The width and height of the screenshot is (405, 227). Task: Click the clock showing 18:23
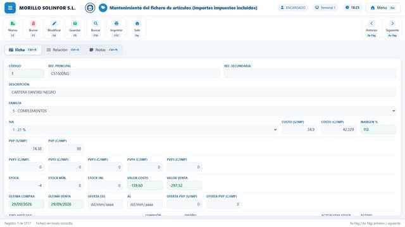pos(352,8)
